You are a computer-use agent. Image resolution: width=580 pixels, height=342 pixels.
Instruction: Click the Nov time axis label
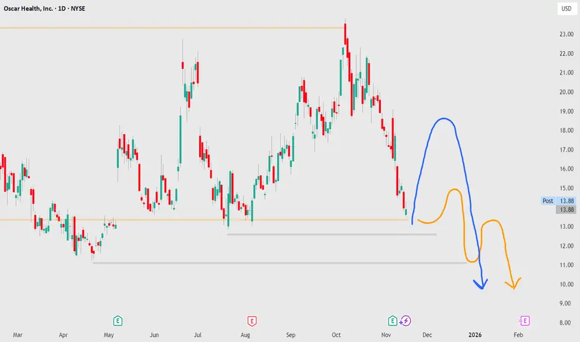(x=386, y=335)
